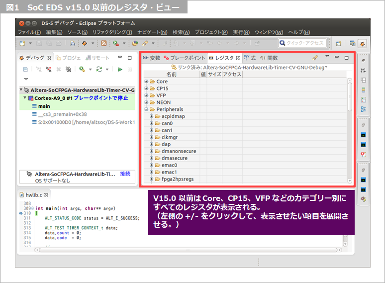Click the クイック・アクセス search field
Screen dimensions: 385x283
click(x=302, y=43)
